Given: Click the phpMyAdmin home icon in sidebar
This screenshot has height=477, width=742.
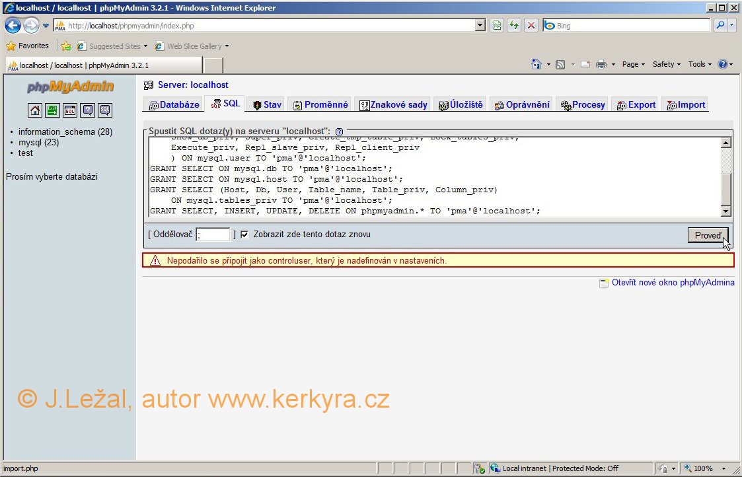Looking at the screenshot, I should point(34,110).
